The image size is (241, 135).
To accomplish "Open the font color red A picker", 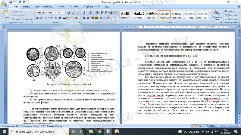I will pyautogui.click(x=76, y=18).
